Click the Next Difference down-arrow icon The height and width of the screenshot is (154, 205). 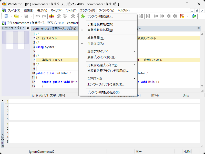pos(59,16)
